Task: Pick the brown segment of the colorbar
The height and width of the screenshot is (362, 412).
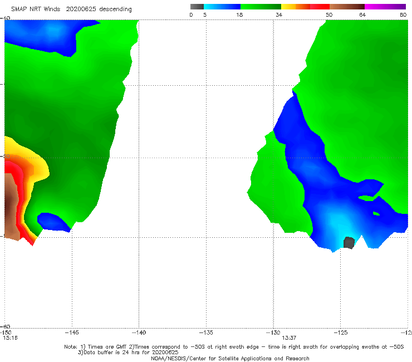Action: [x=347, y=7]
